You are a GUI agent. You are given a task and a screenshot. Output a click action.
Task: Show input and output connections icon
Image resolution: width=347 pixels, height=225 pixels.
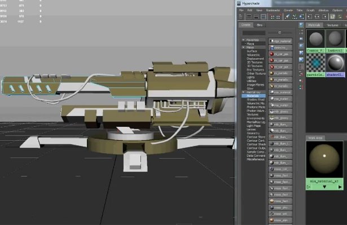point(317,16)
